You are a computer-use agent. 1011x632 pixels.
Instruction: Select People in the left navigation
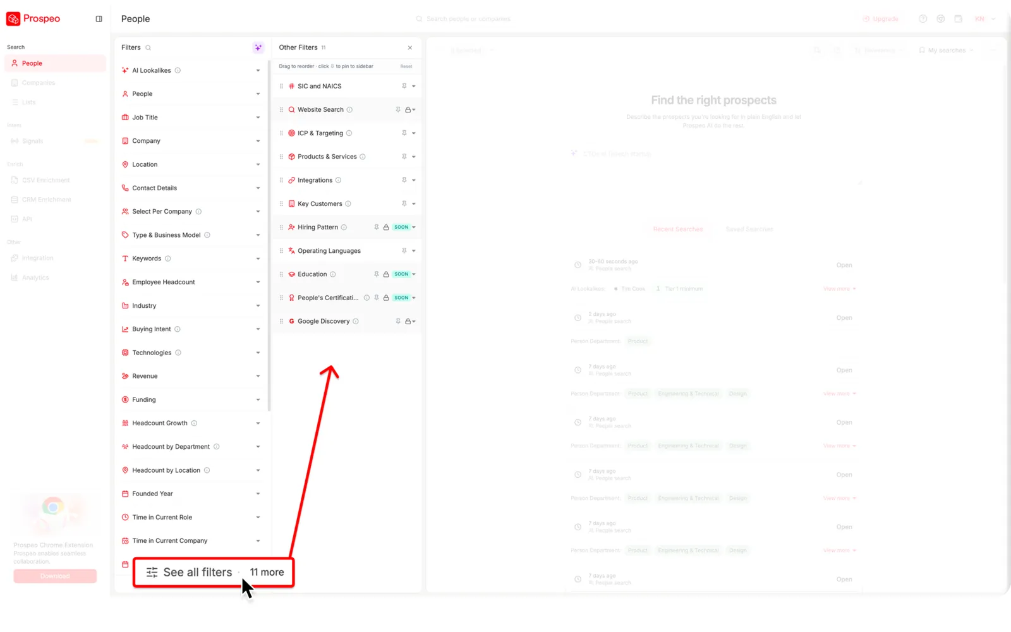(55, 63)
